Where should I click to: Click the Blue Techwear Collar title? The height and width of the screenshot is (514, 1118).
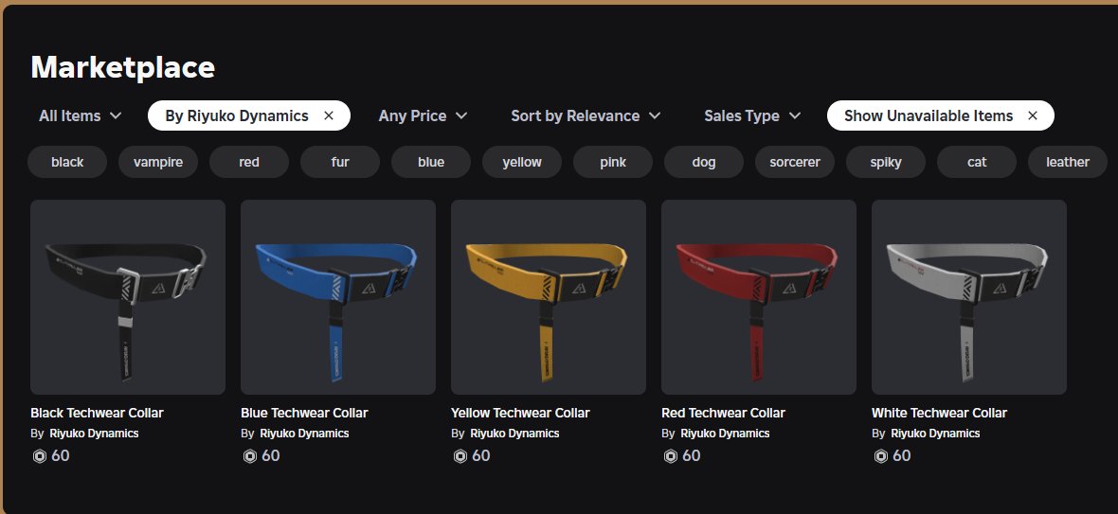click(304, 413)
